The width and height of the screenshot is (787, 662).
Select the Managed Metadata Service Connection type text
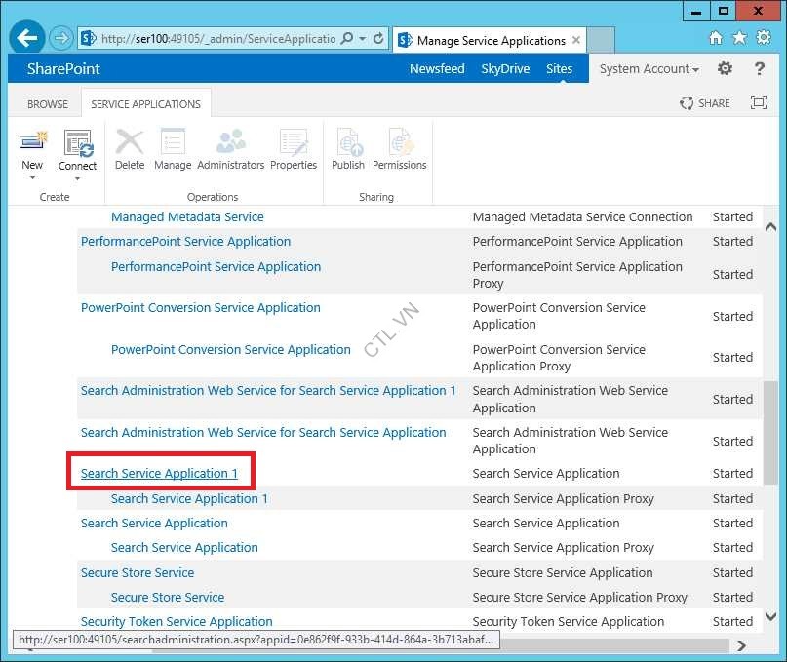(582, 216)
